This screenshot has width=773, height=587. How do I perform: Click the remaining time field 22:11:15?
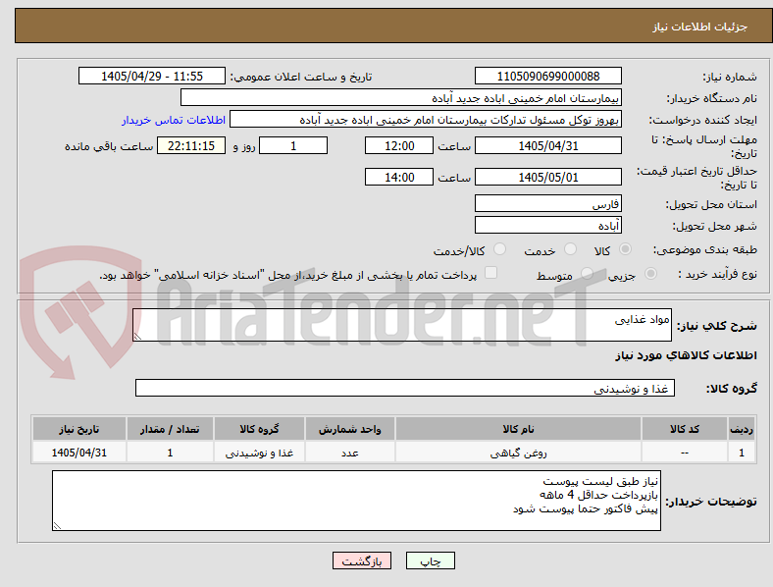coord(191,145)
